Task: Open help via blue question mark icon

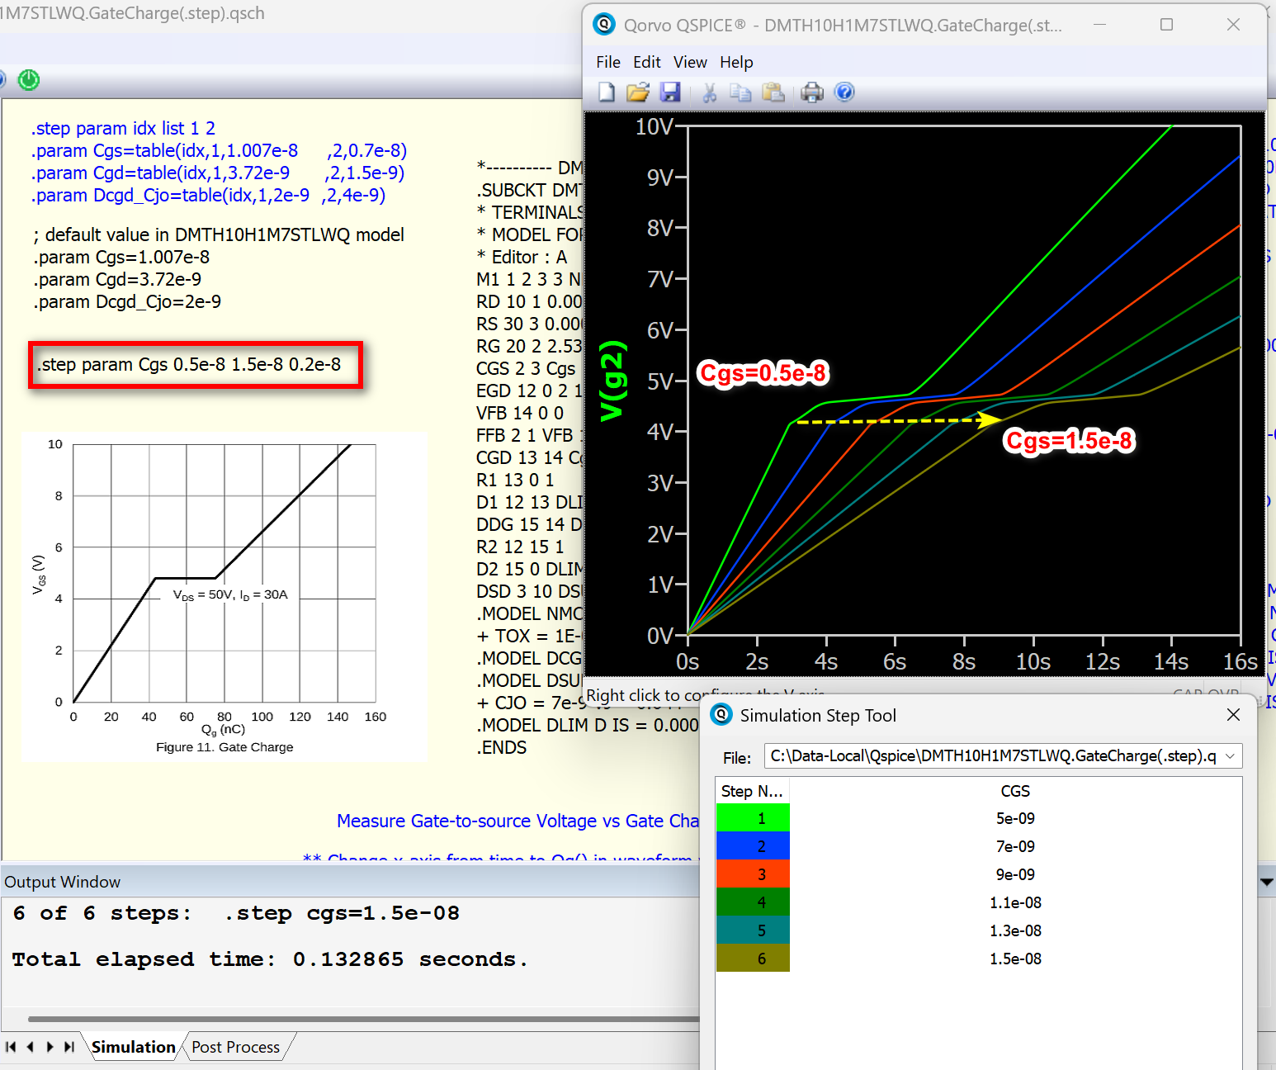Action: pos(844,92)
